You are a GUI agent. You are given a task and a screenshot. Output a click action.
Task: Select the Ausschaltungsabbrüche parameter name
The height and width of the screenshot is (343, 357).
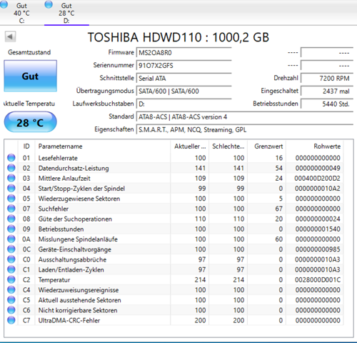click(x=72, y=259)
